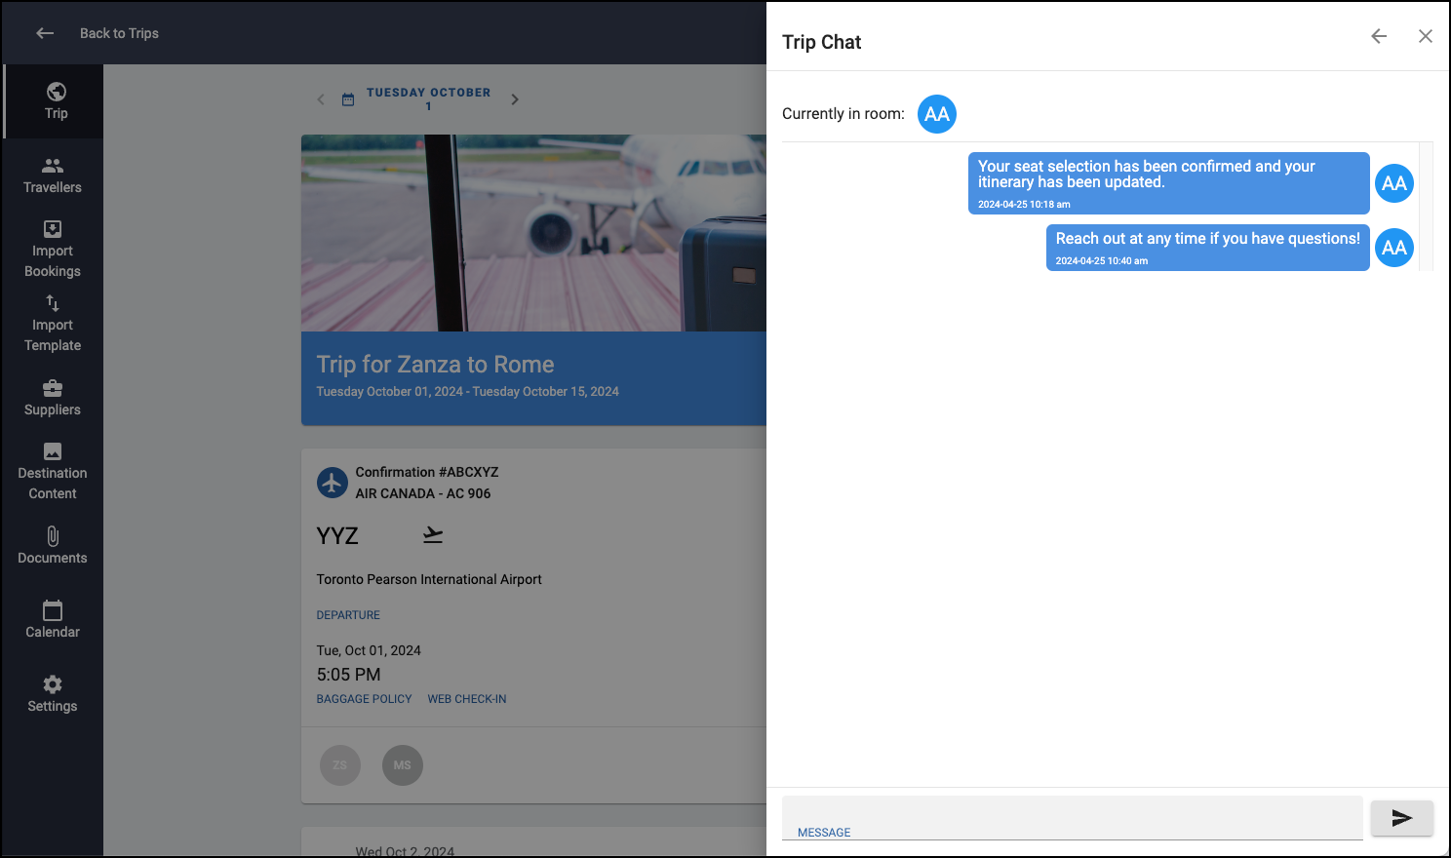
Task: Click the 2024-04-25 10:40 am timestamp
Action: (1102, 261)
